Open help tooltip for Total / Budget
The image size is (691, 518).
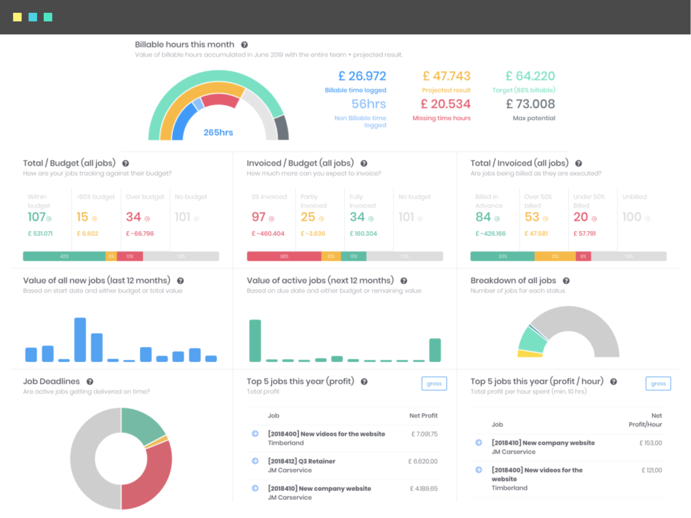coord(126,163)
